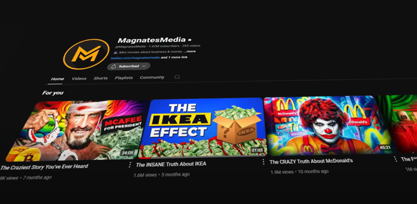Expand the Subscribed dropdown chevron
Screen dimensions: 417x204
pos(144,66)
